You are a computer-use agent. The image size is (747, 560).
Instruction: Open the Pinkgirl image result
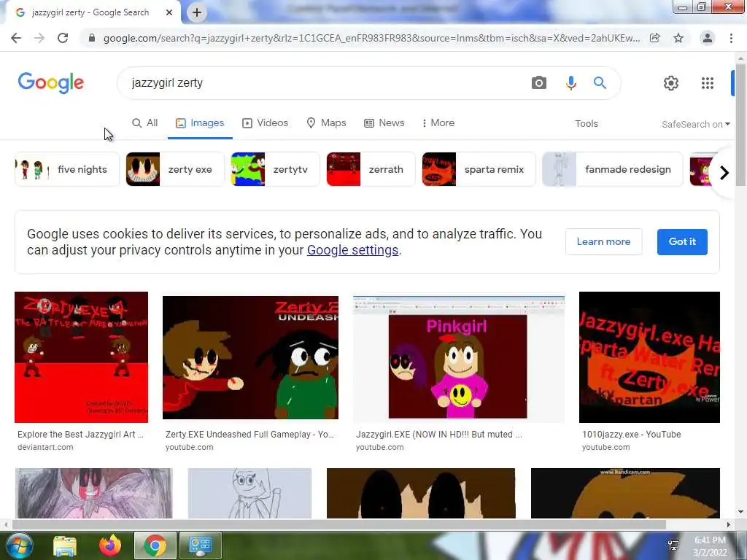click(x=459, y=359)
